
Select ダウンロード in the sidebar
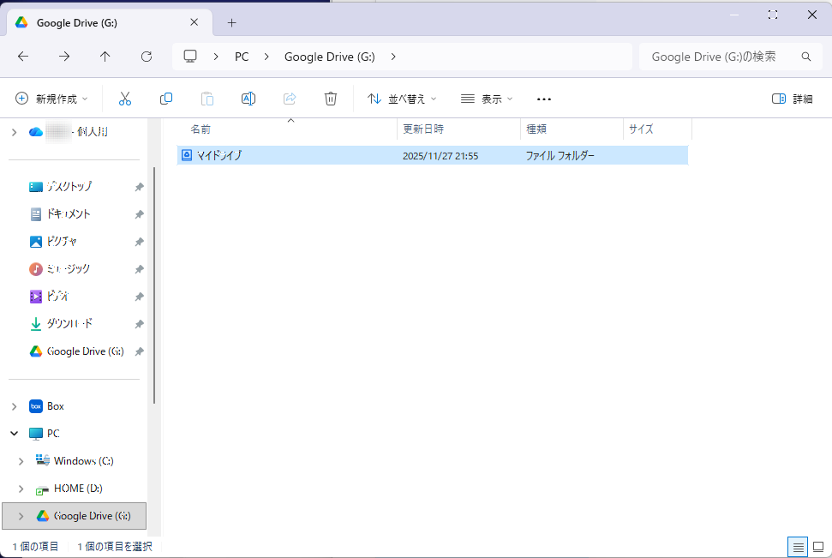(x=69, y=324)
